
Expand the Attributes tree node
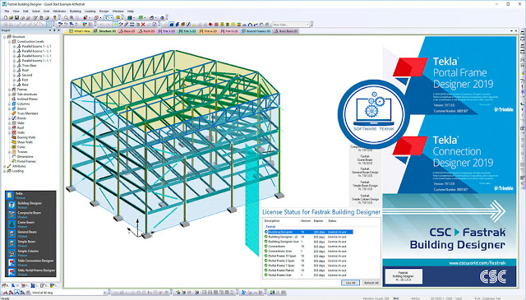coord(5,166)
